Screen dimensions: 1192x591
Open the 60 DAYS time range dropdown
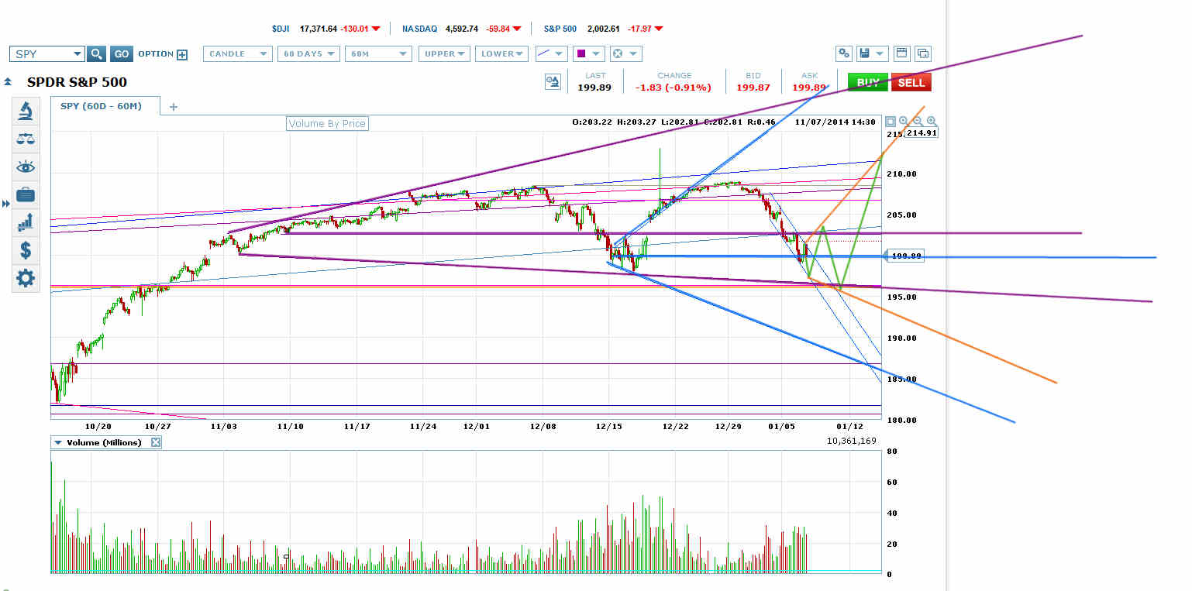308,53
